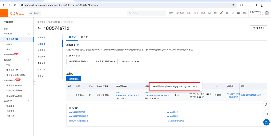Click the app icon left of terminal
The width and height of the screenshot is (271, 136).
[x=209, y=13]
